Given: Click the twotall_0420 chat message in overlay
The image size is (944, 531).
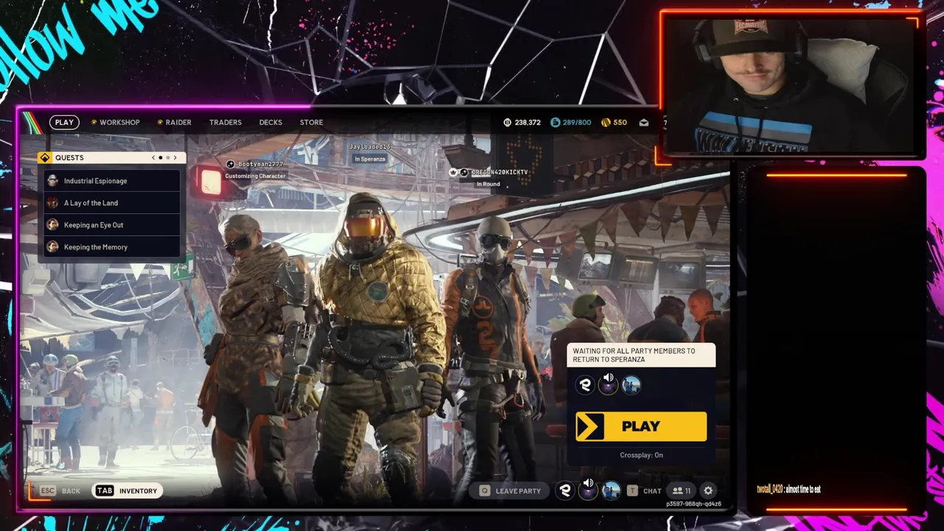Looking at the screenshot, I should (788, 489).
